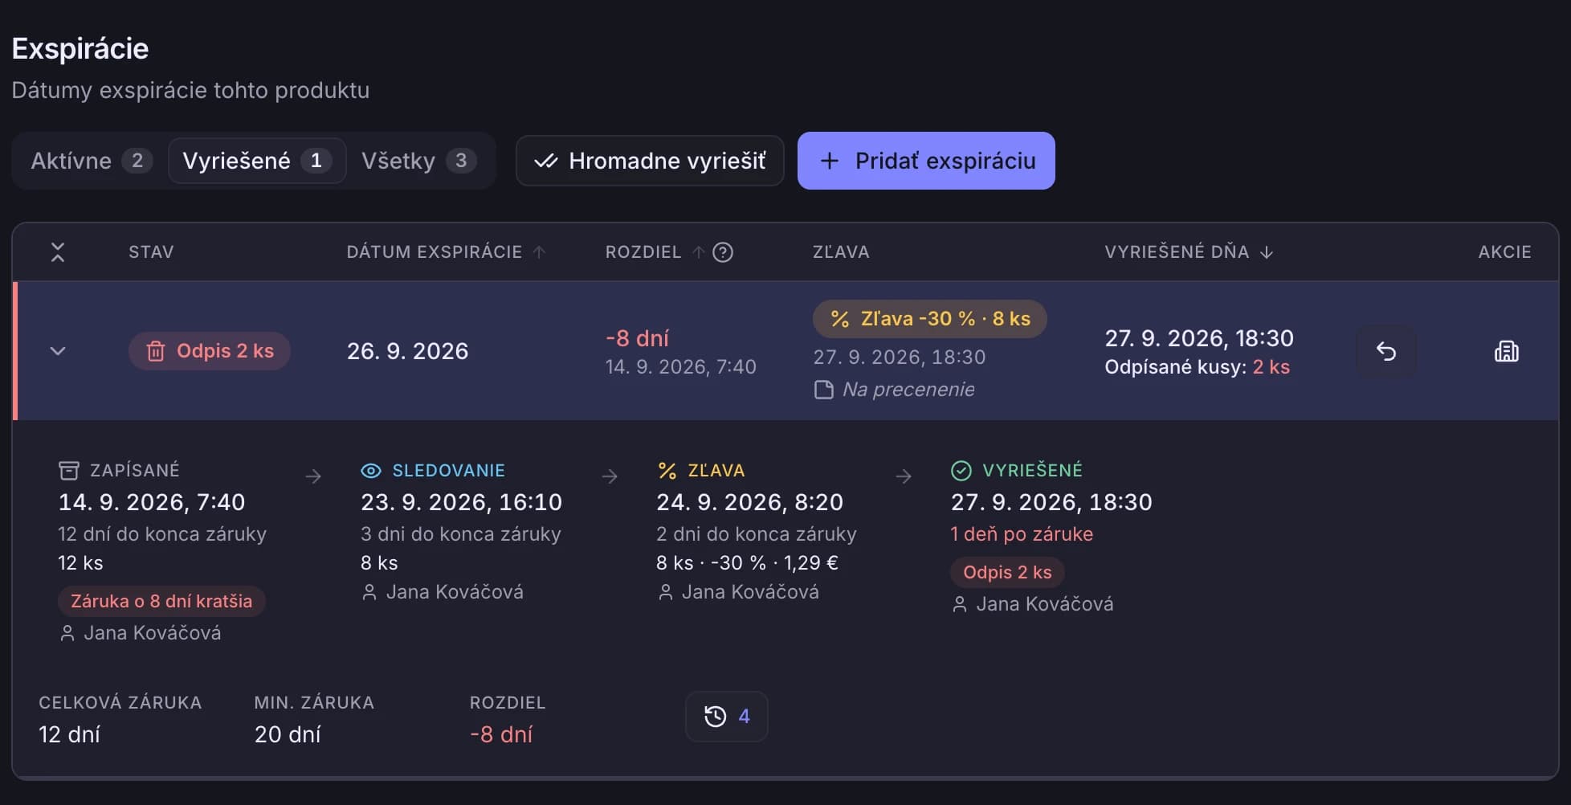Switch to the Vyriešené tab
This screenshot has height=805, width=1571.
[257, 161]
